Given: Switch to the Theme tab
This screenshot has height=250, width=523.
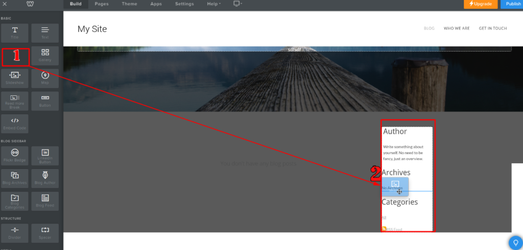Looking at the screenshot, I should pos(129,4).
